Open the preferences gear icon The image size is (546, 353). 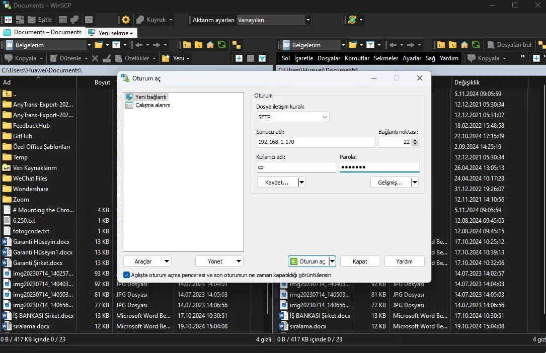click(126, 20)
